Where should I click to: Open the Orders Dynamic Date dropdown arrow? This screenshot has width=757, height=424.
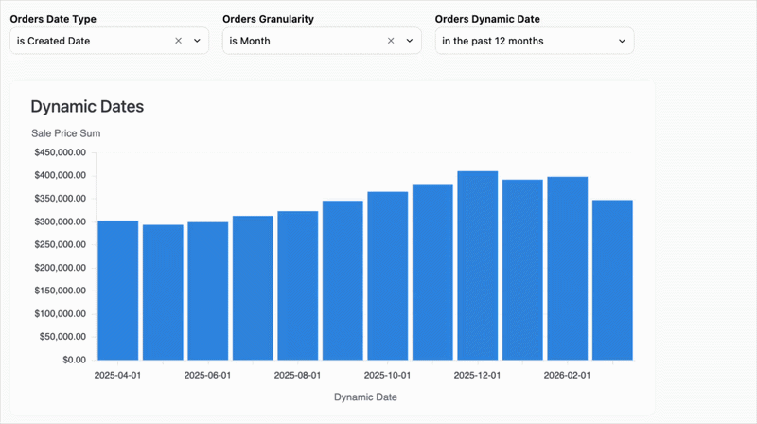[x=622, y=41]
